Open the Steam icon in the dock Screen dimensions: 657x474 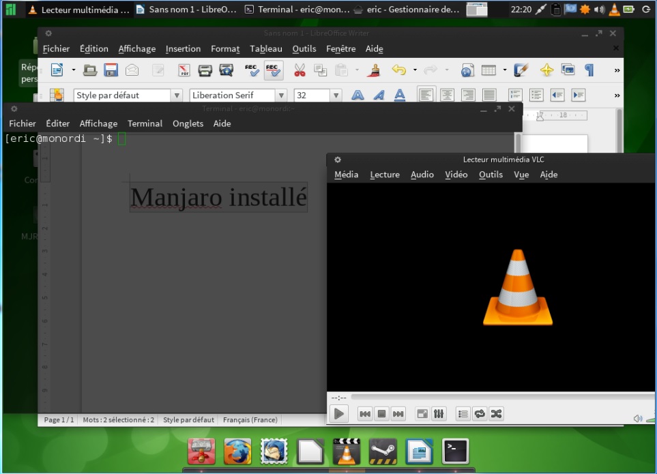click(383, 451)
